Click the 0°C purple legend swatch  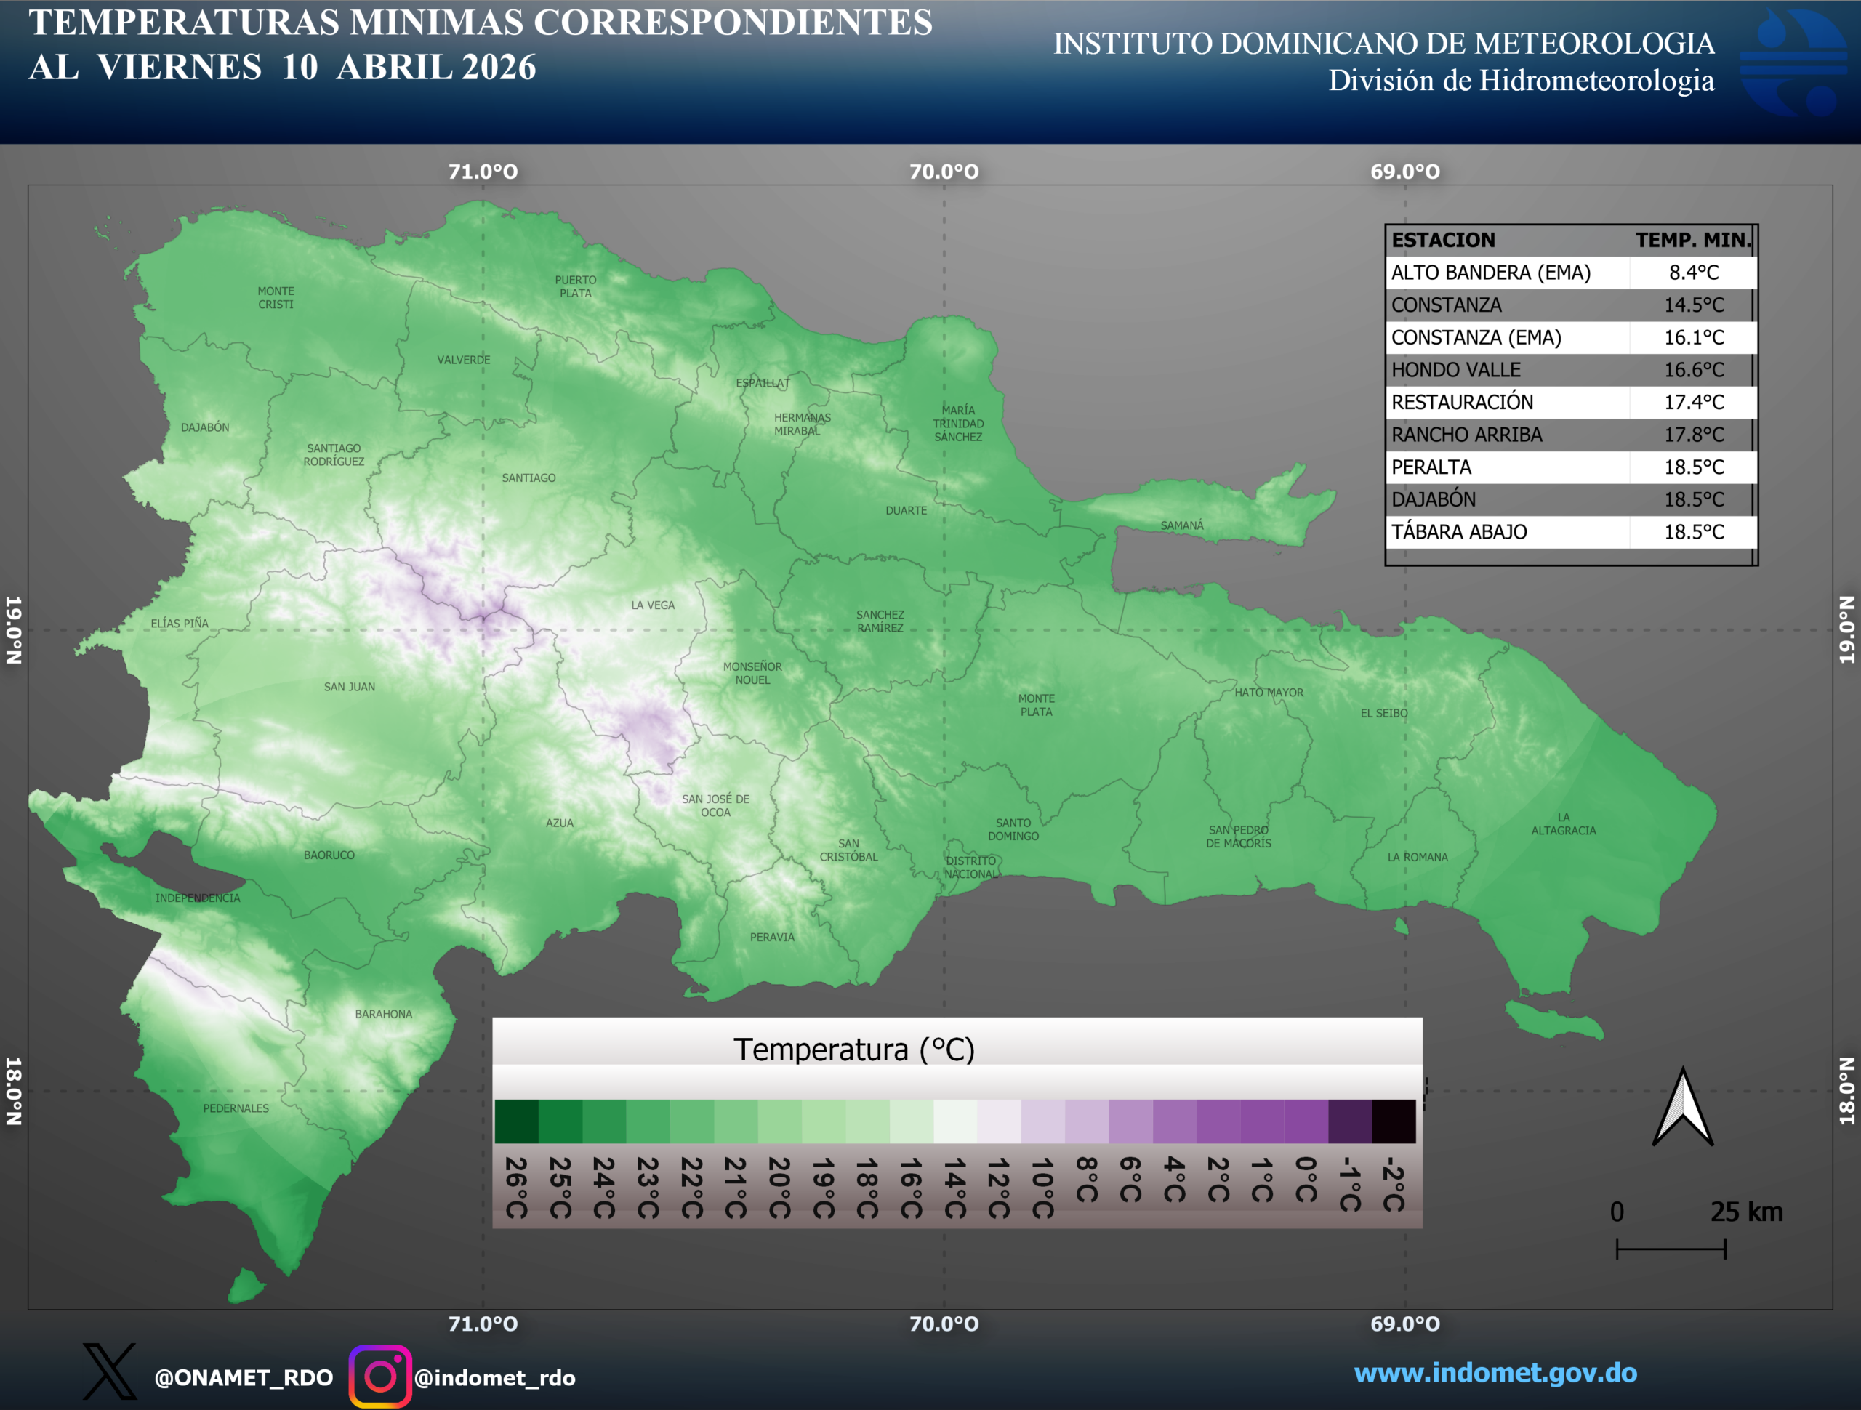1306,1121
